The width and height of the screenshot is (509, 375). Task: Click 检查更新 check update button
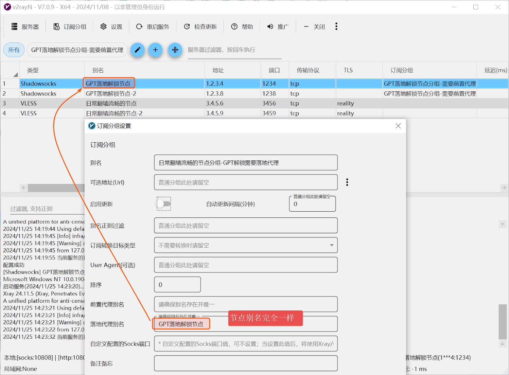(200, 27)
